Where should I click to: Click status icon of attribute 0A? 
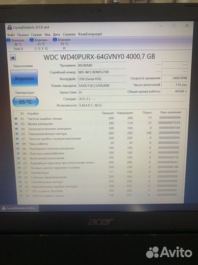tap(18, 149)
